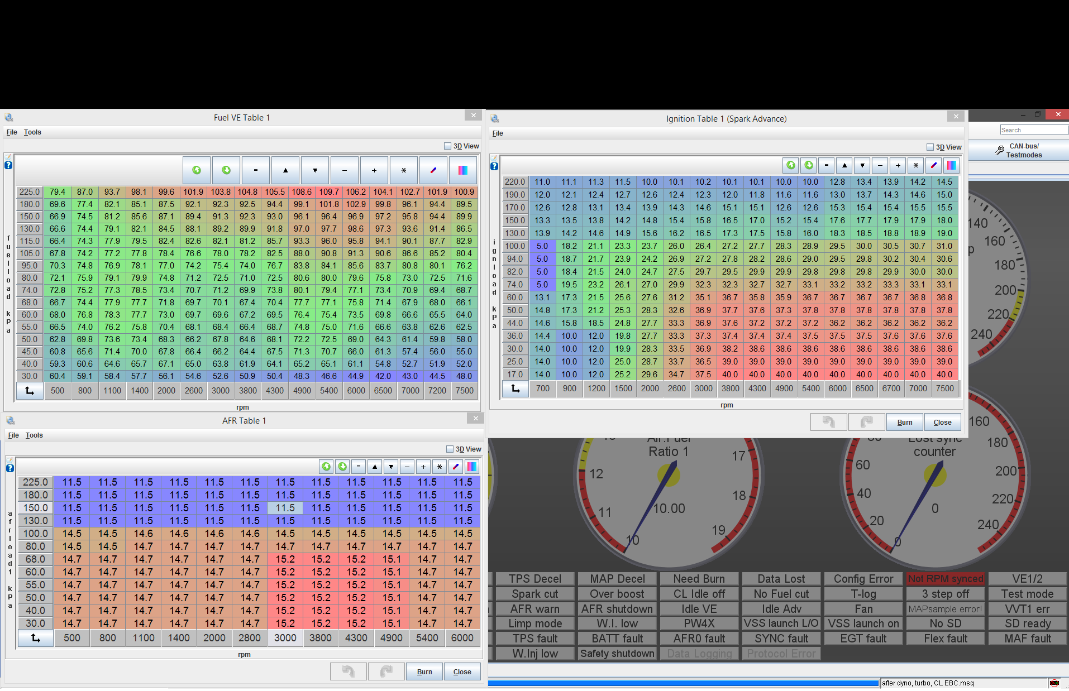Click the color gradient icon in AFR Table toolbar

(472, 467)
